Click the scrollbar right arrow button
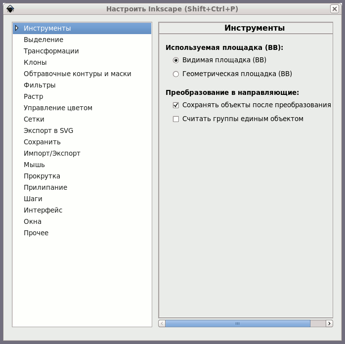The image size is (345, 344). click(329, 323)
